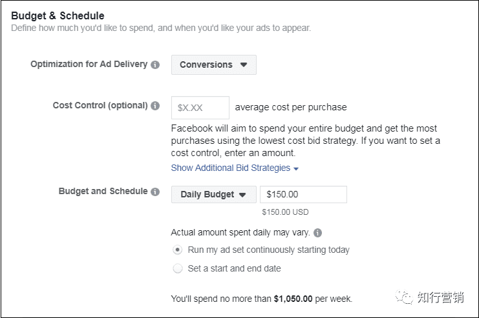
Task: Click the 'Budget & Schedule' section heading
Action: point(58,15)
